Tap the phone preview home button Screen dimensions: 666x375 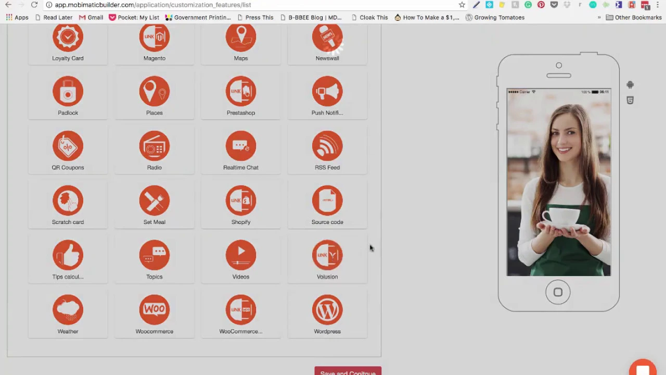tap(558, 292)
